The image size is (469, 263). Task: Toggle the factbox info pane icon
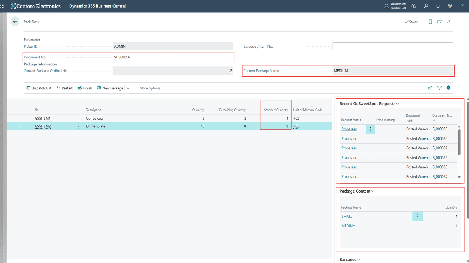pos(448,88)
